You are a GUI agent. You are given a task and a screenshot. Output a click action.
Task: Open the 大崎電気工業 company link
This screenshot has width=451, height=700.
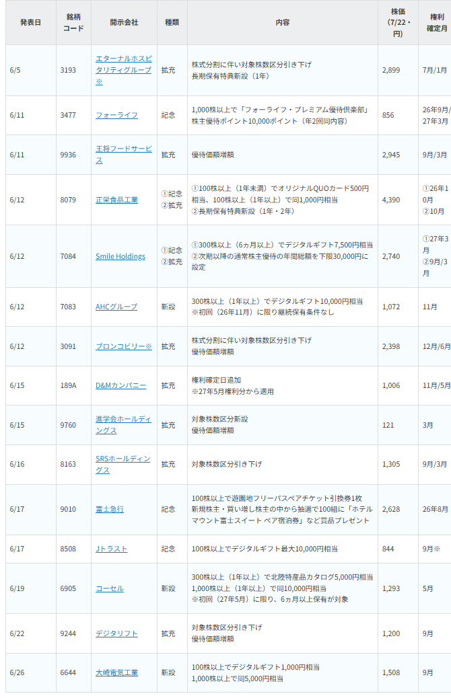[x=116, y=673]
